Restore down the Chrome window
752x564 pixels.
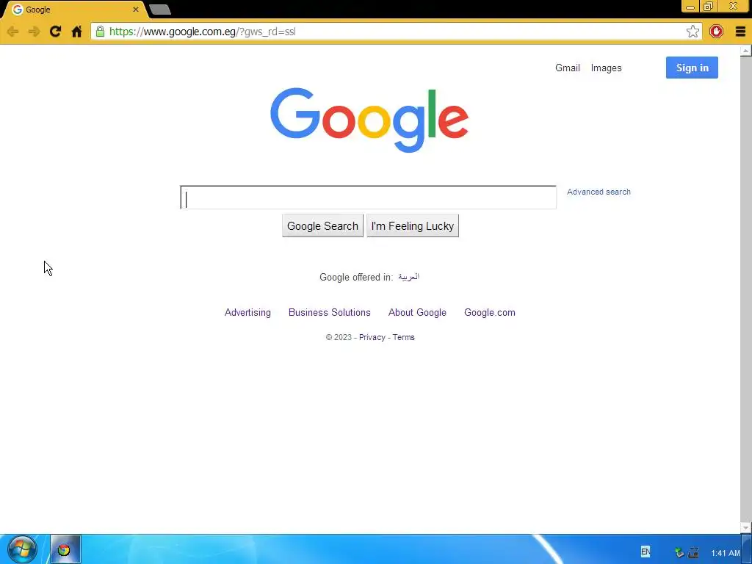[708, 7]
